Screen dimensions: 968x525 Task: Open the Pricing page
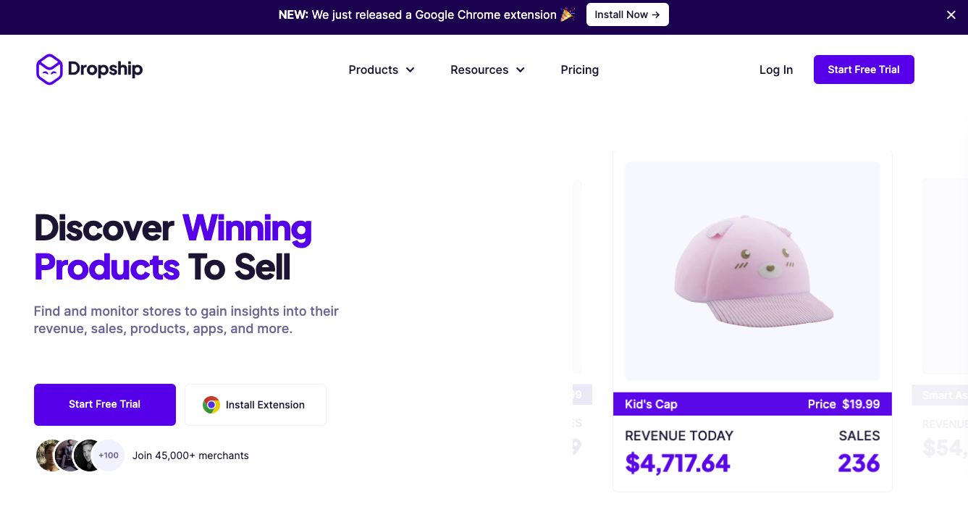pos(579,70)
